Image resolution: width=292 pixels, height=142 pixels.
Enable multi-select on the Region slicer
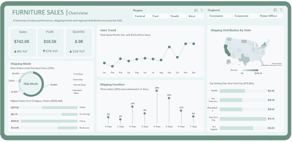point(196,10)
